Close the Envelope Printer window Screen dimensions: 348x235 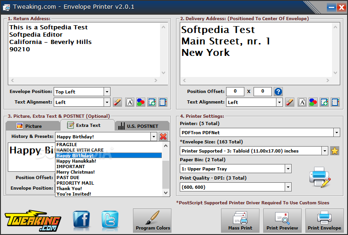click(x=341, y=7)
